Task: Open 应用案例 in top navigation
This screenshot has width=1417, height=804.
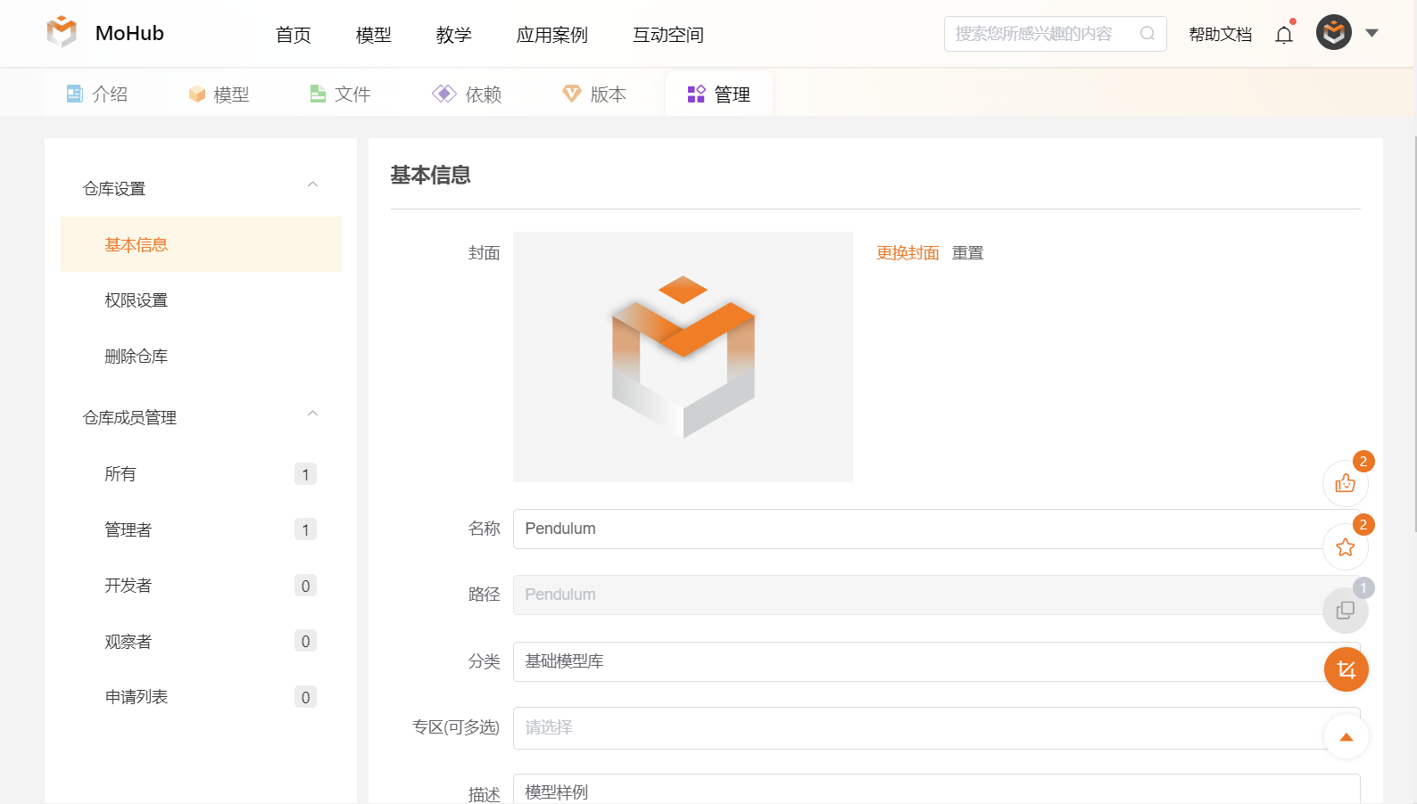Action: 552,35
